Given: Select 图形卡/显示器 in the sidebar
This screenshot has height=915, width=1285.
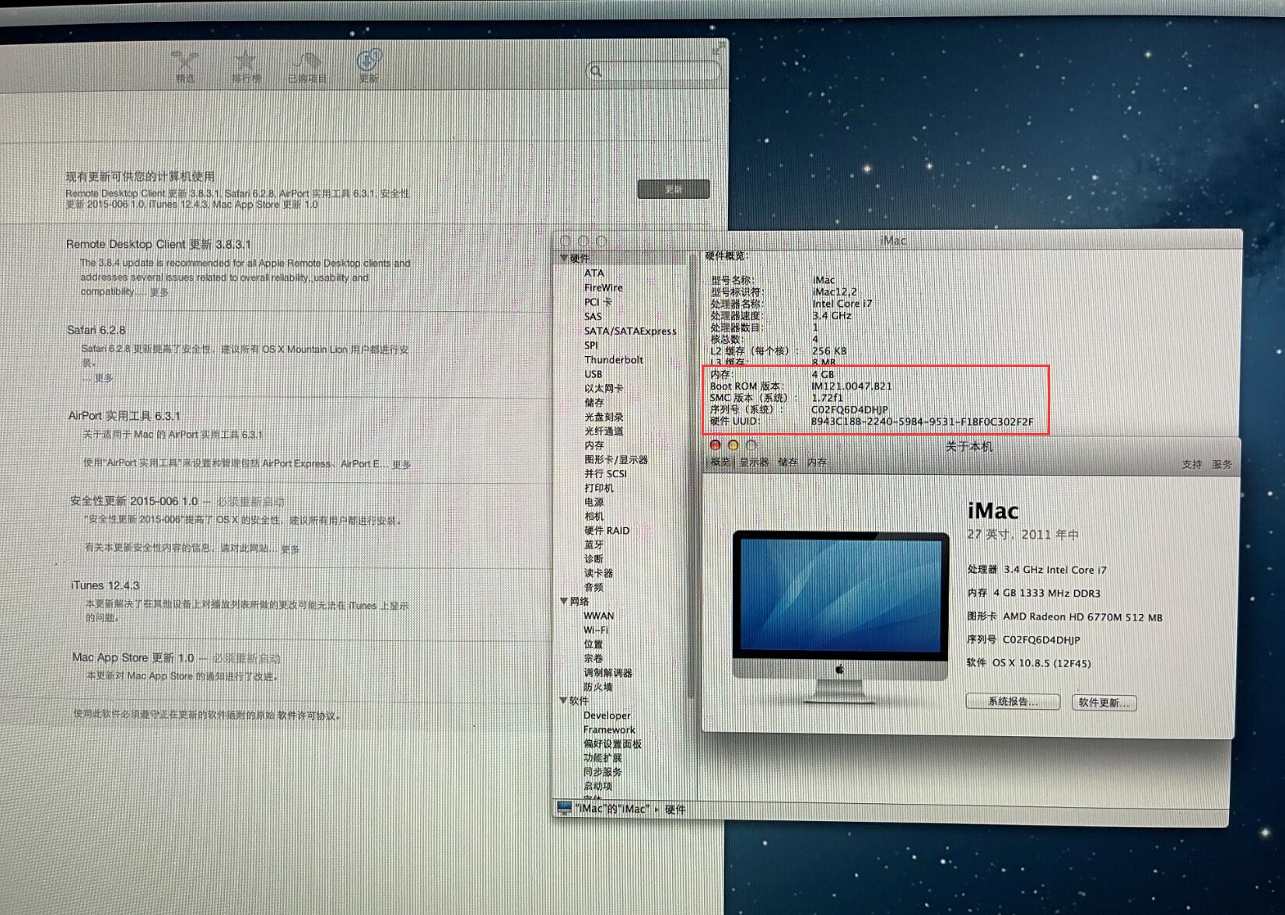Looking at the screenshot, I should [x=616, y=459].
